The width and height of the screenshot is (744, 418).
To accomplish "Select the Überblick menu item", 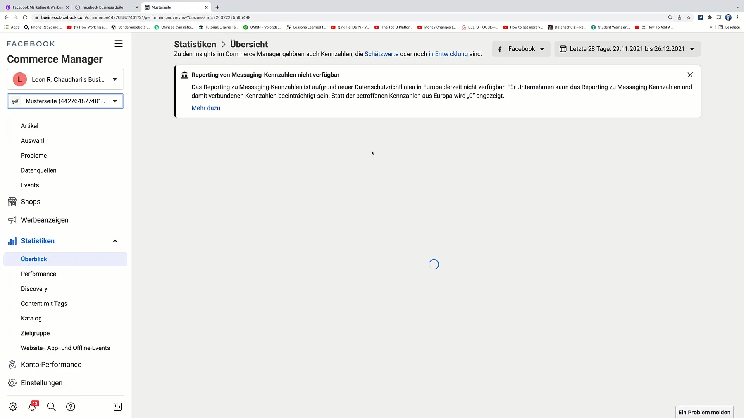I will tap(34, 259).
